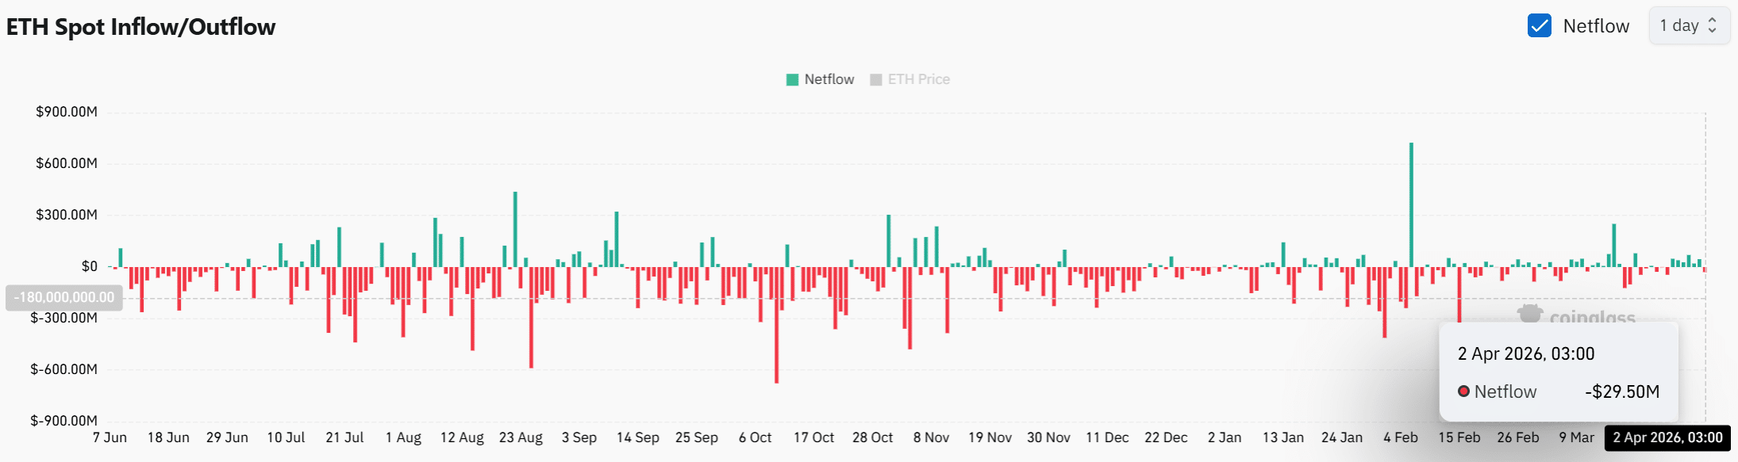Click the up-down chevron in interval selector
This screenshot has height=462, width=1738.
pos(1713,26)
